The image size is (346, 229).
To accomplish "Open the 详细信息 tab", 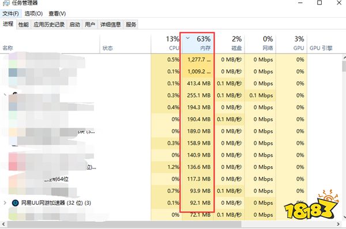I will pyautogui.click(x=110, y=24).
